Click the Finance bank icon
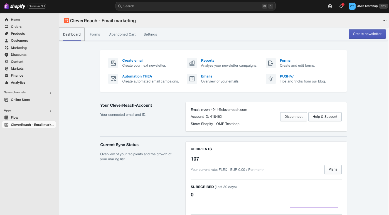The height and width of the screenshot is (215, 389). point(6,76)
